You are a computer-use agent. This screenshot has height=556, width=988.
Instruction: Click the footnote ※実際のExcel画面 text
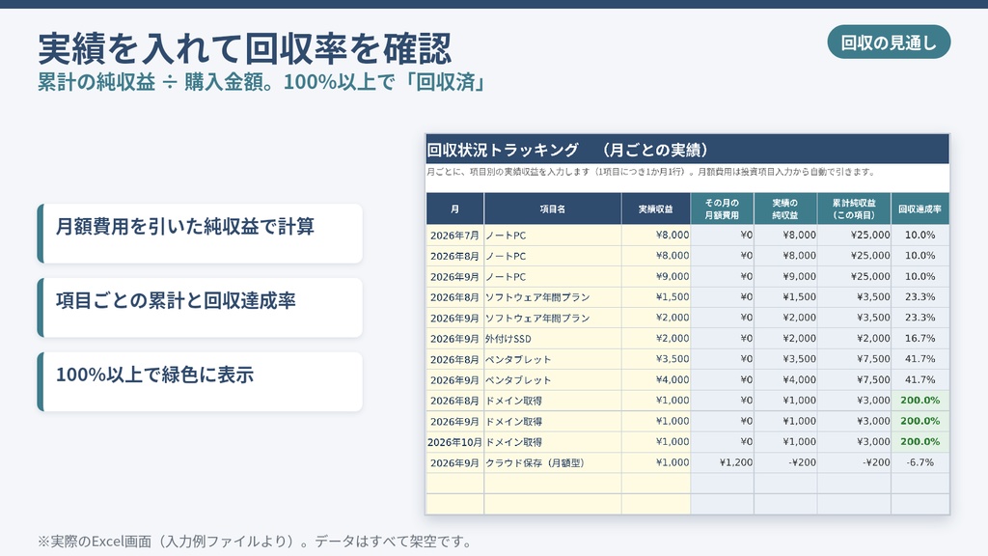tap(254, 542)
